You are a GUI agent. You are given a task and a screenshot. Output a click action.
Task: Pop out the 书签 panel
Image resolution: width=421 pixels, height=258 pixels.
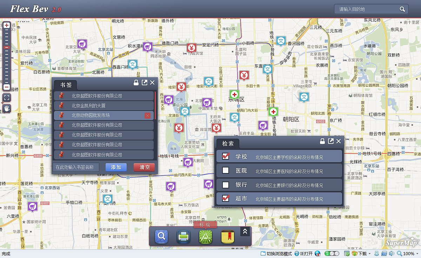(145, 82)
